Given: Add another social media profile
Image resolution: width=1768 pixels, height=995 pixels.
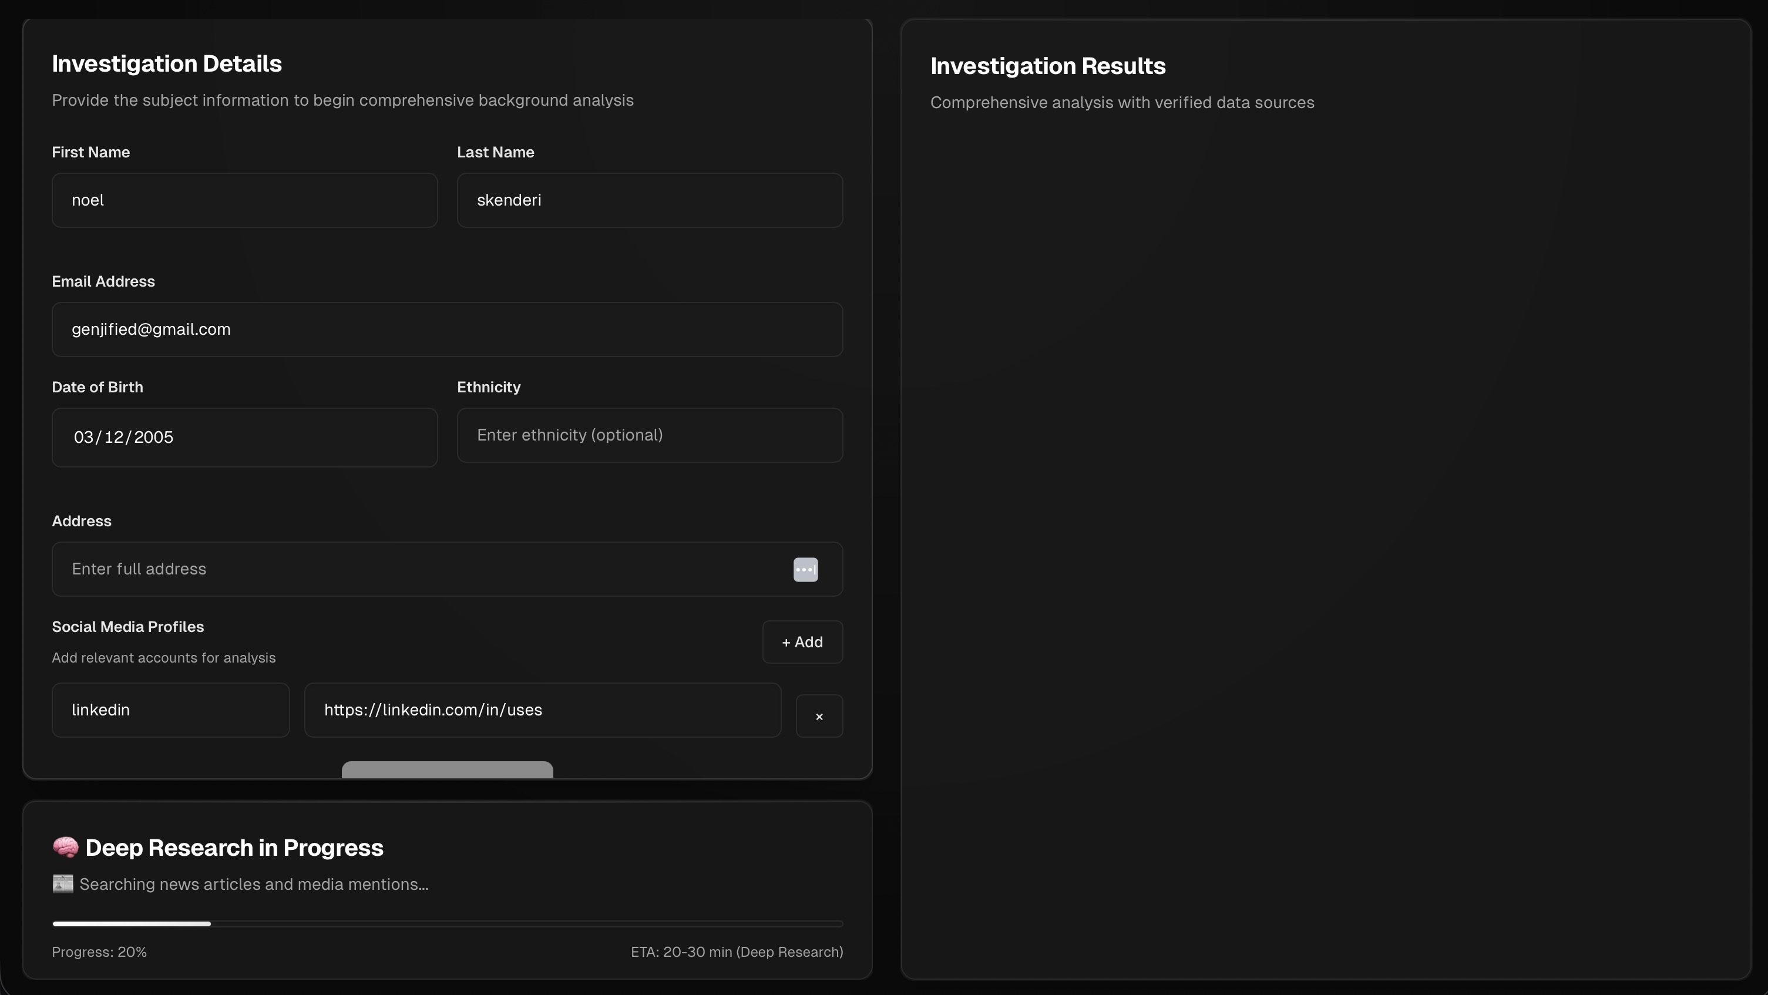Looking at the screenshot, I should 802,641.
